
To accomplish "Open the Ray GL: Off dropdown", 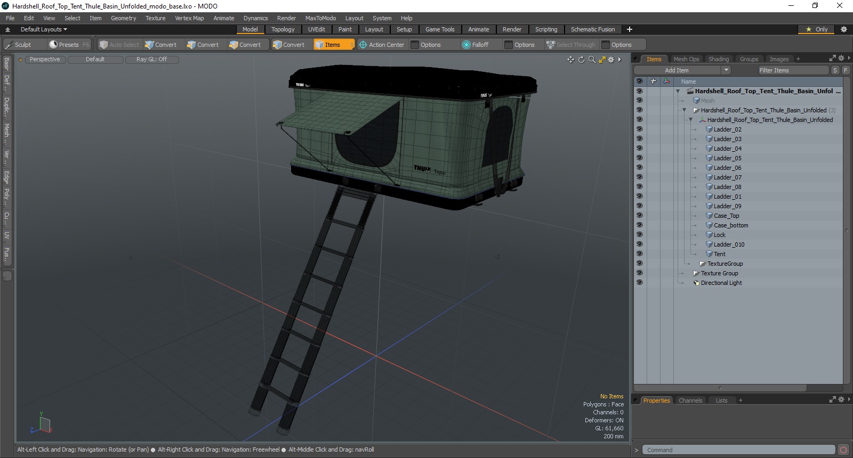I will coord(152,60).
